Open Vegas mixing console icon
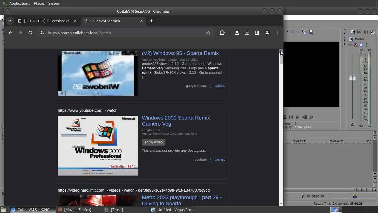 click(373, 32)
